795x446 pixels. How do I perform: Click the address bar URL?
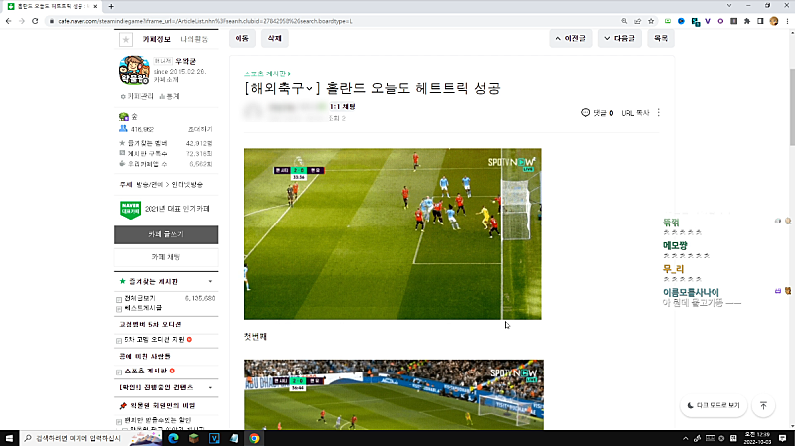click(x=205, y=21)
